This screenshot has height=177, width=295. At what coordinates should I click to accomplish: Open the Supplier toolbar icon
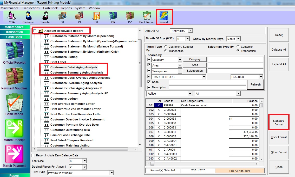(45, 17)
